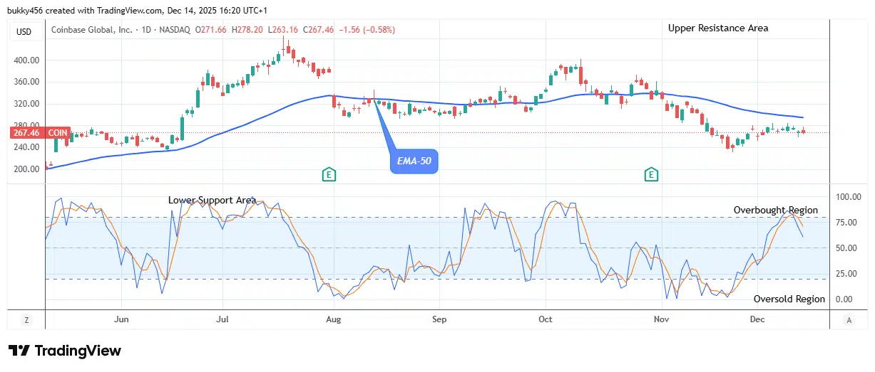Screen dimensions: 875x372
Task: Click the TradingView logo
Action: 65,351
